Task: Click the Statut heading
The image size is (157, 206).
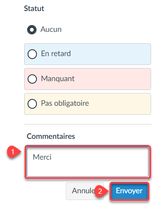Action: 34,8
